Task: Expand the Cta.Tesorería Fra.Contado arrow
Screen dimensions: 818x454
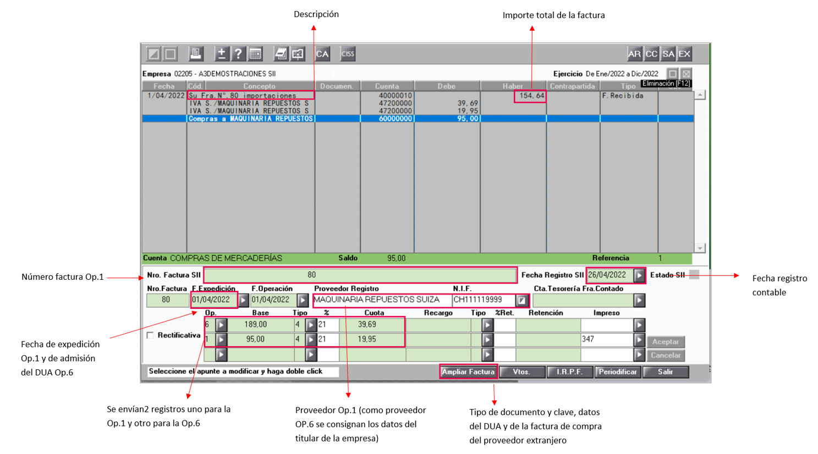Action: point(639,300)
